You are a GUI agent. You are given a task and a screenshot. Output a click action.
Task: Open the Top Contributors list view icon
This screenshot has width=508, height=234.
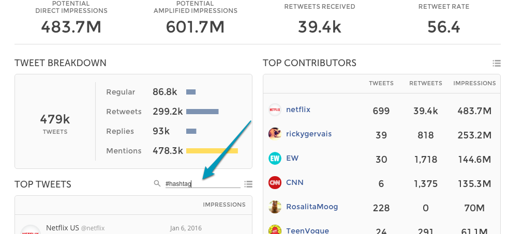pyautogui.click(x=497, y=64)
